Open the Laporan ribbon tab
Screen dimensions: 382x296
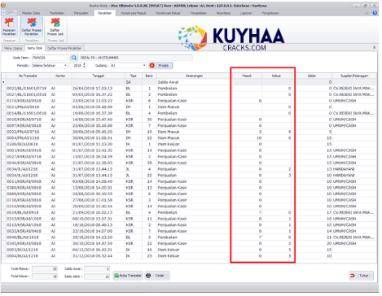click(x=246, y=13)
